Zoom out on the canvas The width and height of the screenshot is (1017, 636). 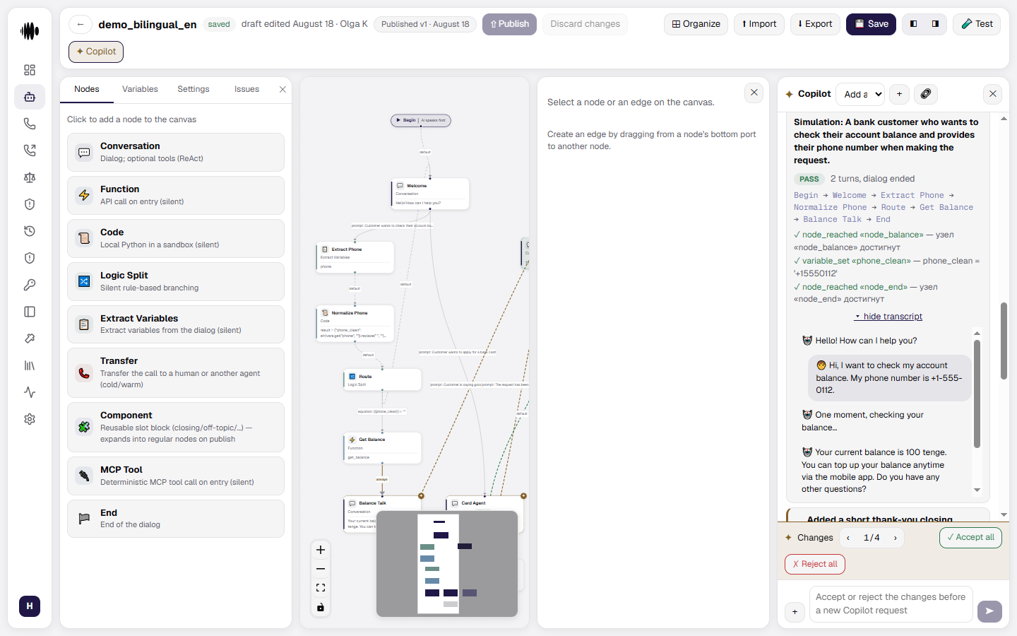click(x=321, y=569)
